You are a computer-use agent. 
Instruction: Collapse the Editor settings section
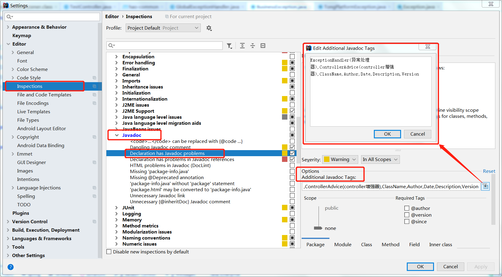(8, 44)
